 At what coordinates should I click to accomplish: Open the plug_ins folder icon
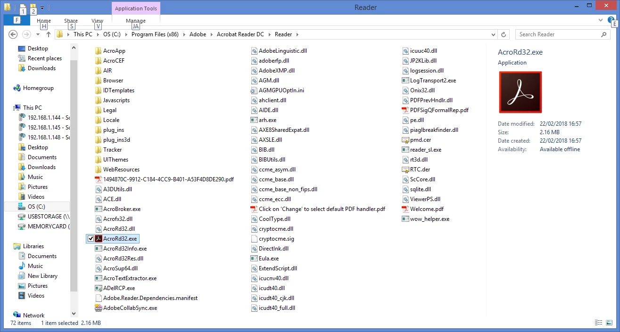coord(99,130)
